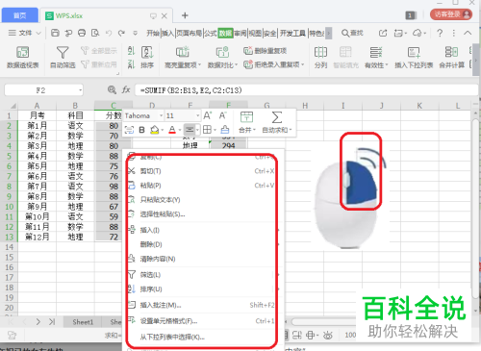
Task: Click 拒绝录入重复项 button
Action: click(x=273, y=64)
